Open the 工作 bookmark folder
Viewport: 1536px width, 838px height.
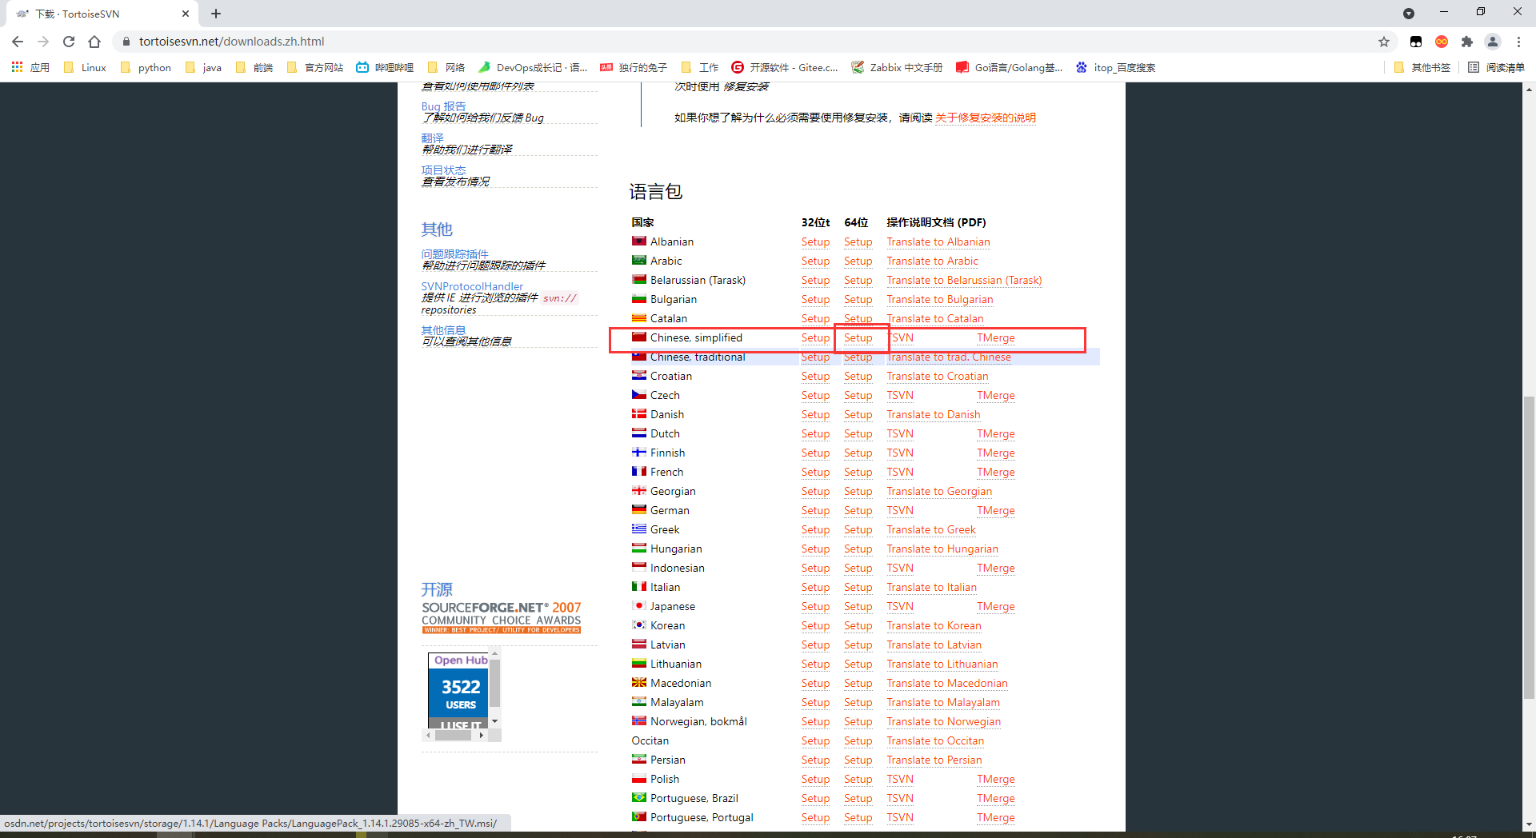coord(700,67)
